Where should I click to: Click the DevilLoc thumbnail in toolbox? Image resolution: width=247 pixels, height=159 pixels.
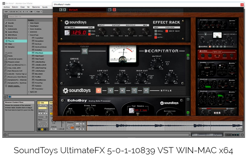point(217,55)
